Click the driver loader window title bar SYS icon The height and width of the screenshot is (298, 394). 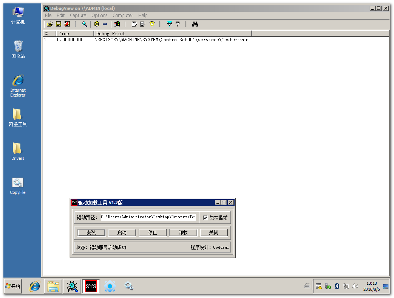coord(74,202)
